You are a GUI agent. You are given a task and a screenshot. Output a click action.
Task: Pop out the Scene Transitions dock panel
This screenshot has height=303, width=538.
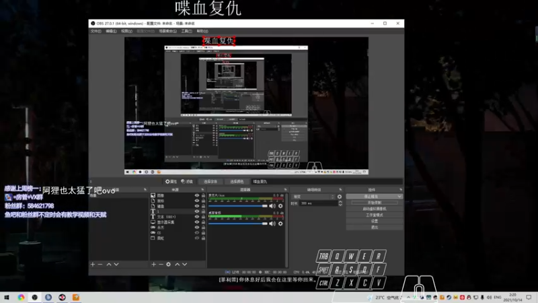click(x=340, y=190)
